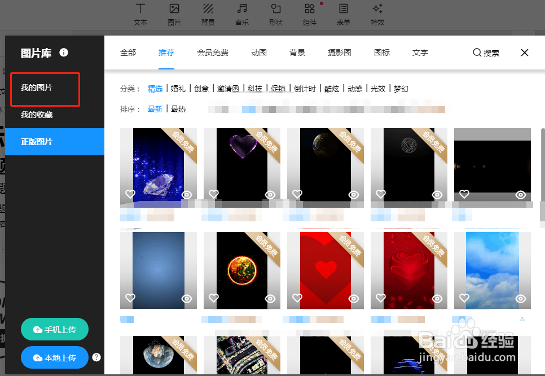Favorite the burning earth image
545x376 pixels.
coord(214,298)
